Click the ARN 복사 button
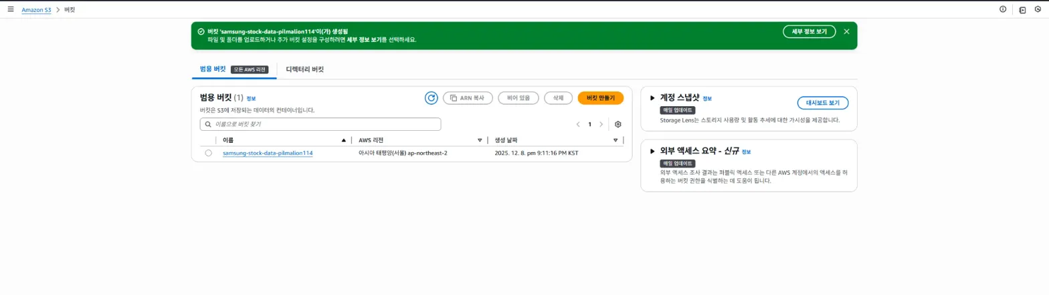Screen dimensions: 1049x295 coord(468,98)
